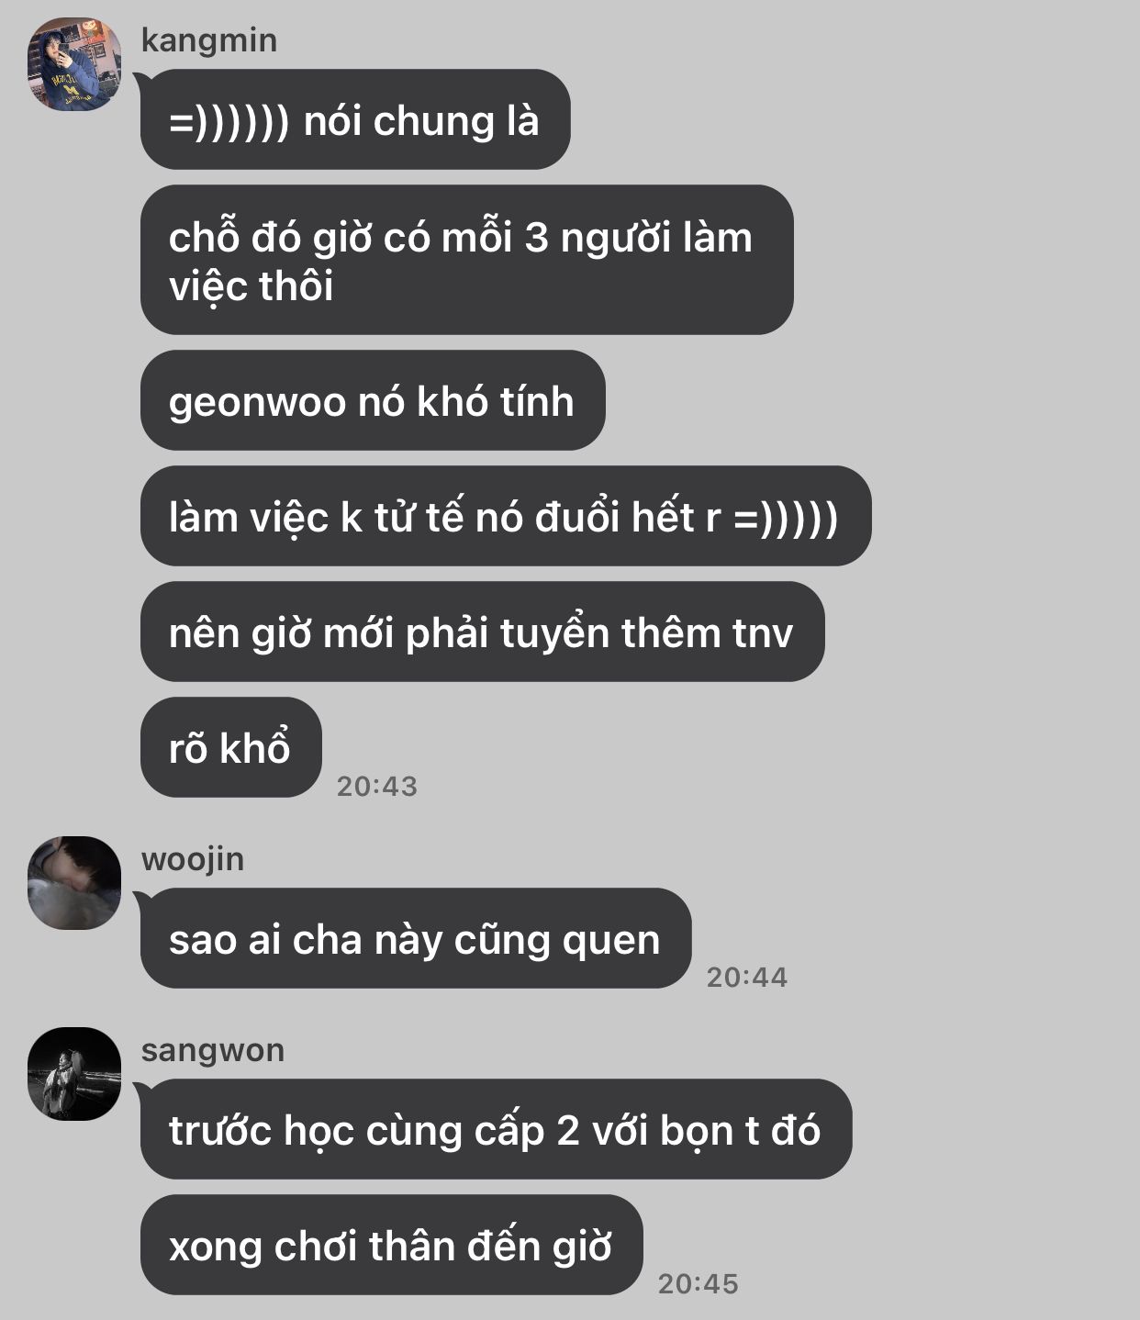Select the "geonwoo nó khó tính" message
The image size is (1140, 1320).
coord(373,400)
